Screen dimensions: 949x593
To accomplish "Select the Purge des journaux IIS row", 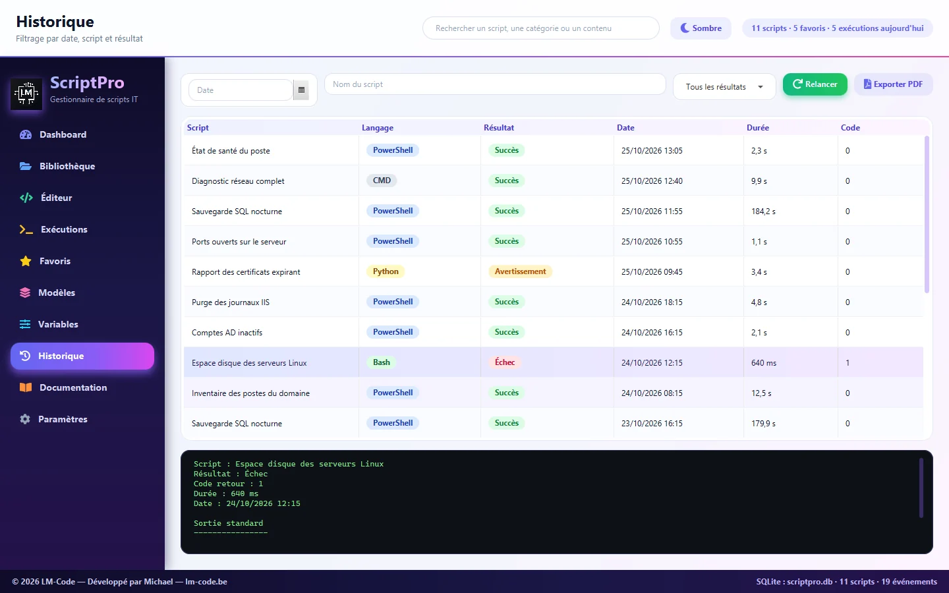I will [x=554, y=302].
